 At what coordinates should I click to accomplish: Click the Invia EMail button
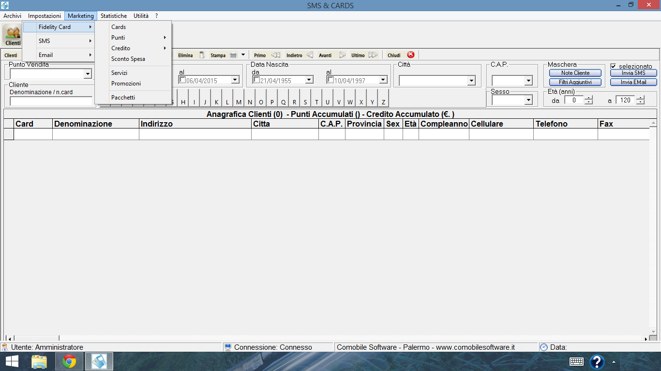point(633,82)
